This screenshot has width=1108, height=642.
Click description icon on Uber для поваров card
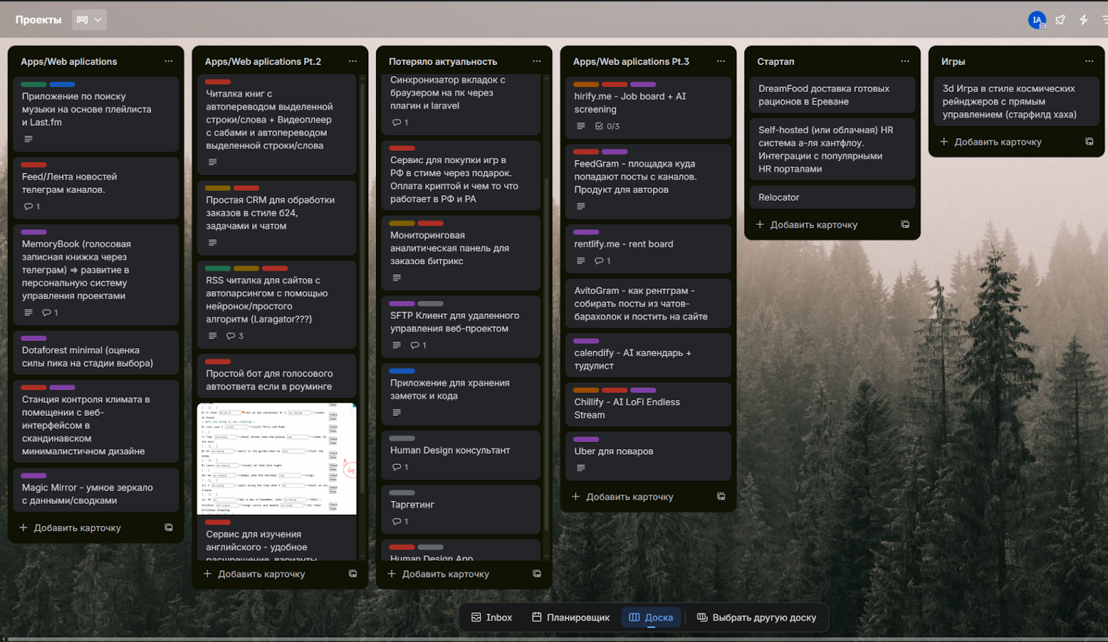point(581,468)
